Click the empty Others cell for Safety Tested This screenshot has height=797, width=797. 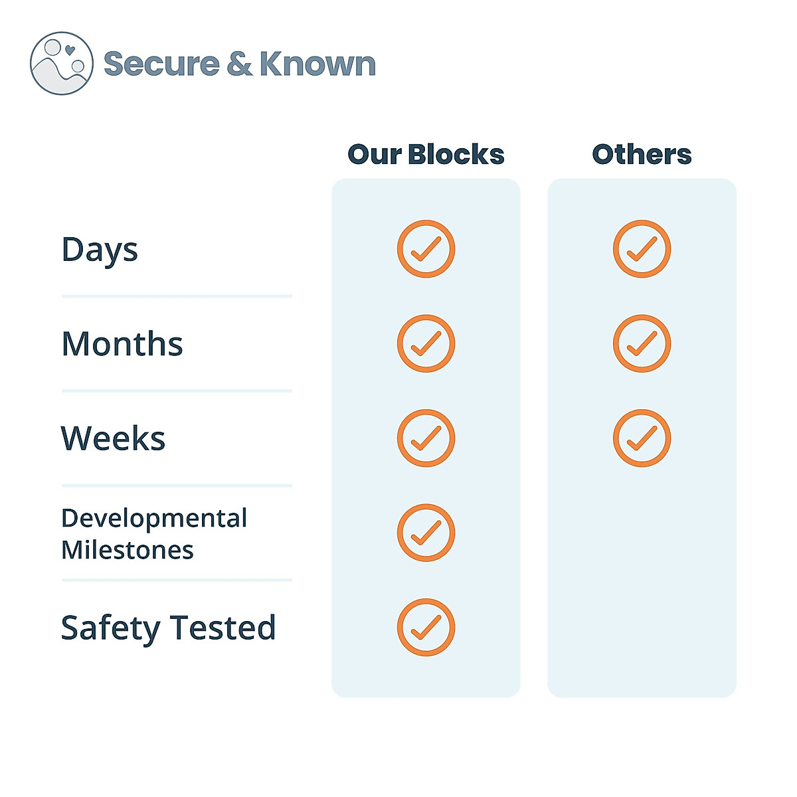(642, 628)
